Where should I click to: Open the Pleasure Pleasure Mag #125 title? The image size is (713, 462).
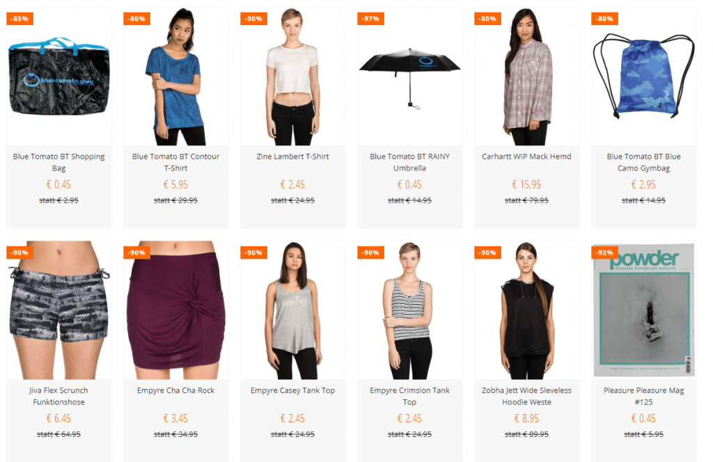point(643,396)
